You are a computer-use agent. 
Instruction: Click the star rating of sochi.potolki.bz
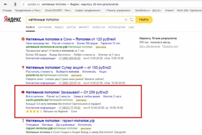(34, 111)
